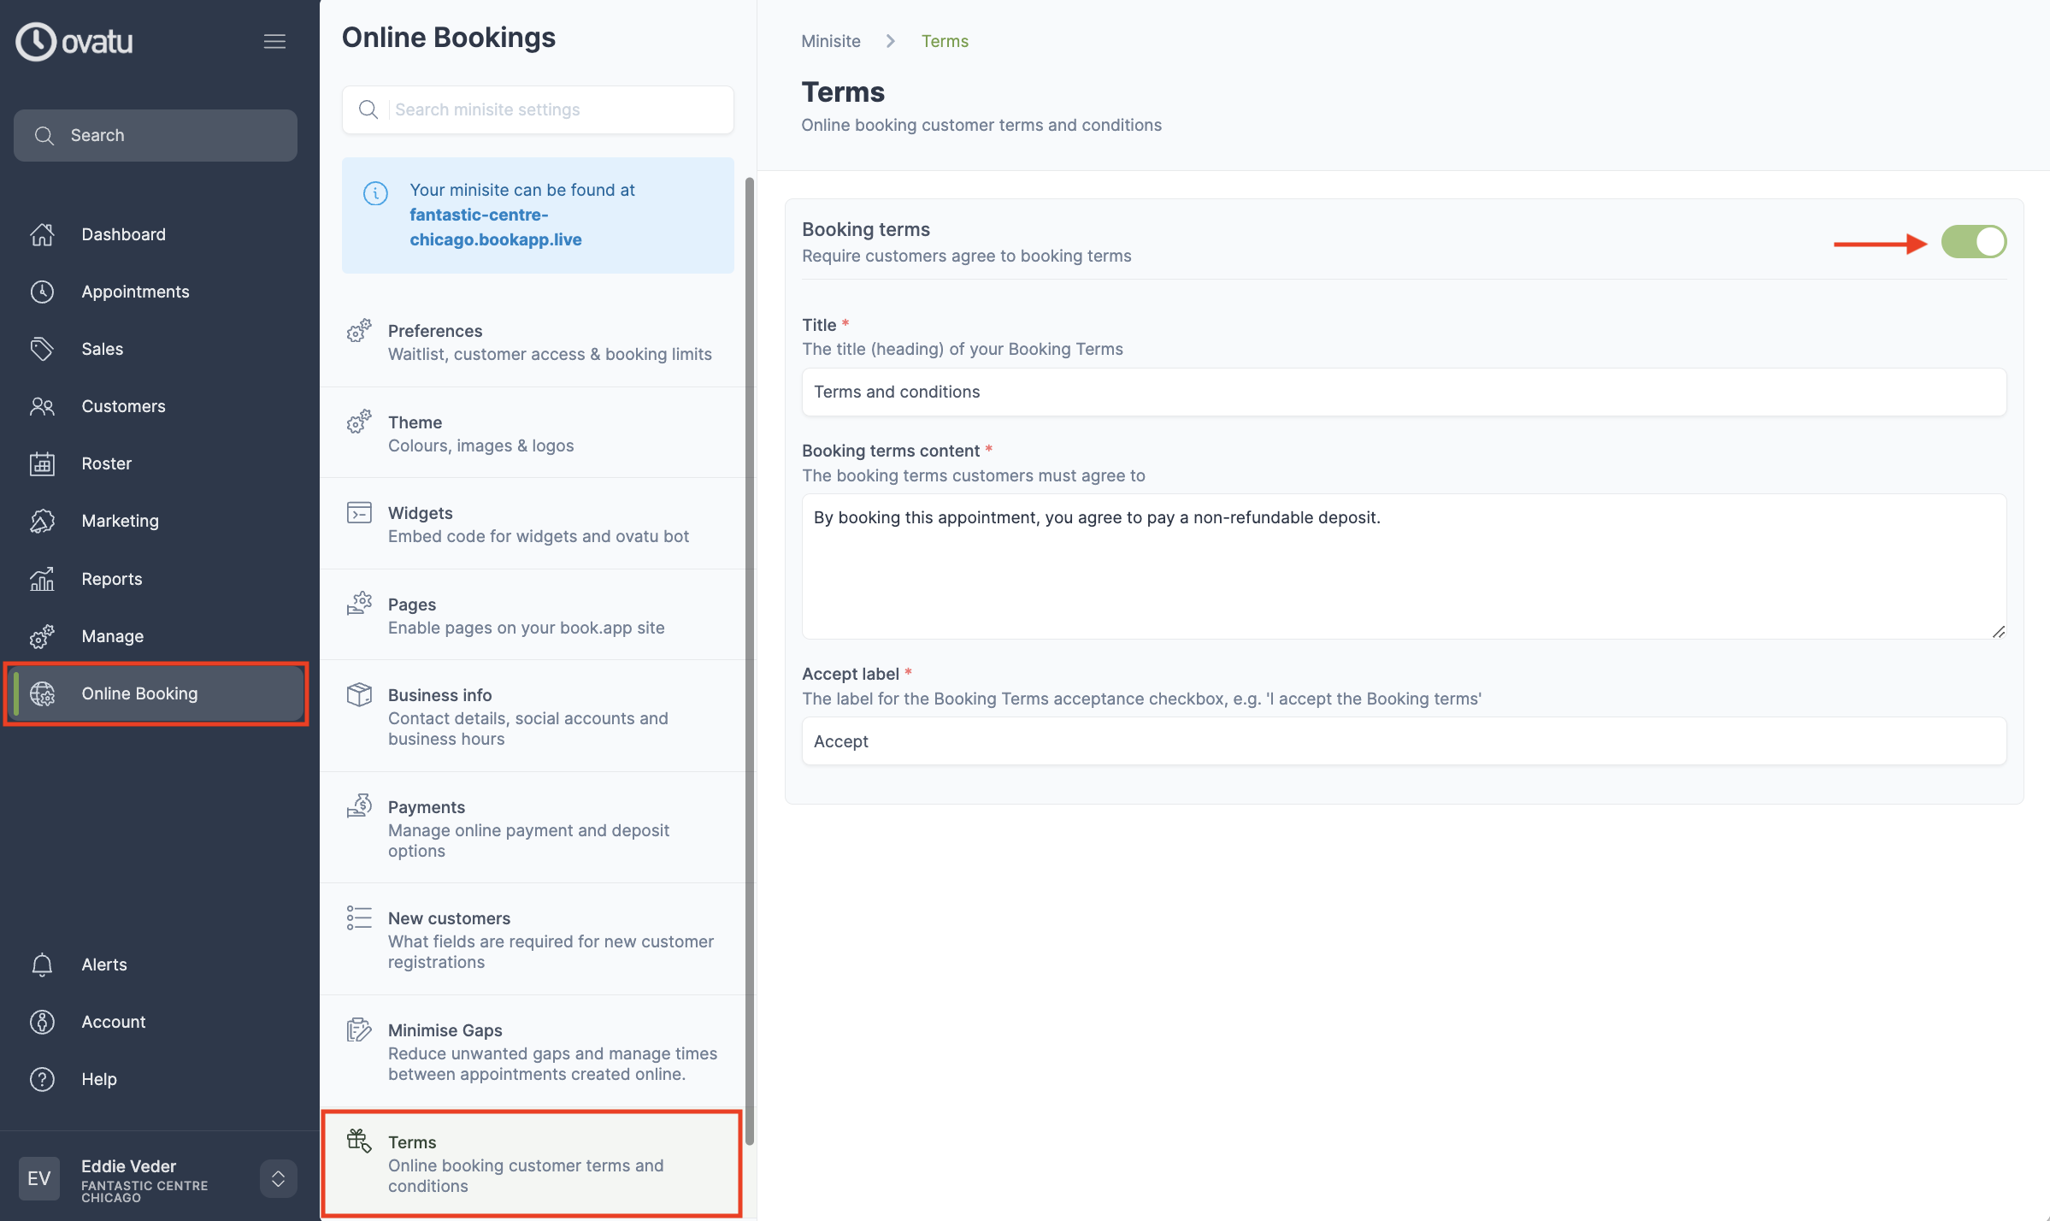Click the Accept label text field
Viewport: 2050px width, 1221px height.
pos(1402,740)
